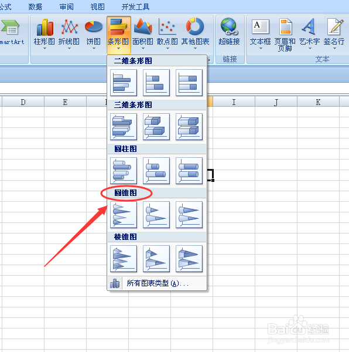Expand dropdown arrow under 折线图
Screen dimensions: 349x352
coord(69,48)
